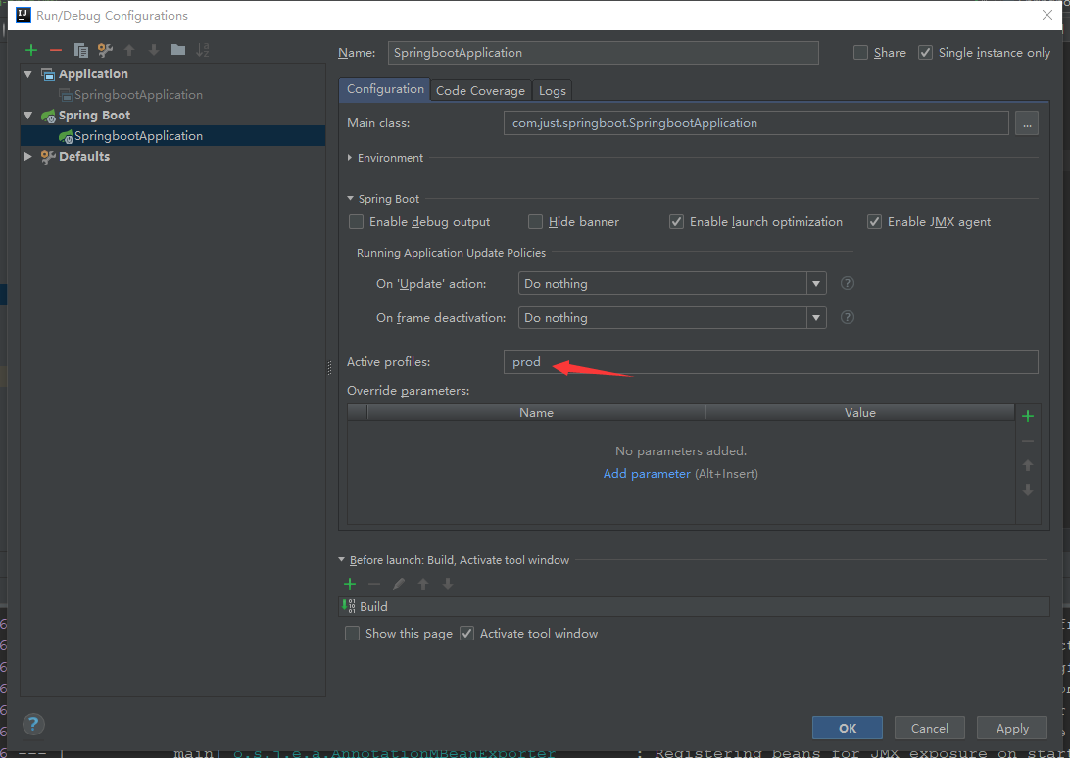1070x758 pixels.
Task: Select the Defaults tree item
Action: [84, 157]
